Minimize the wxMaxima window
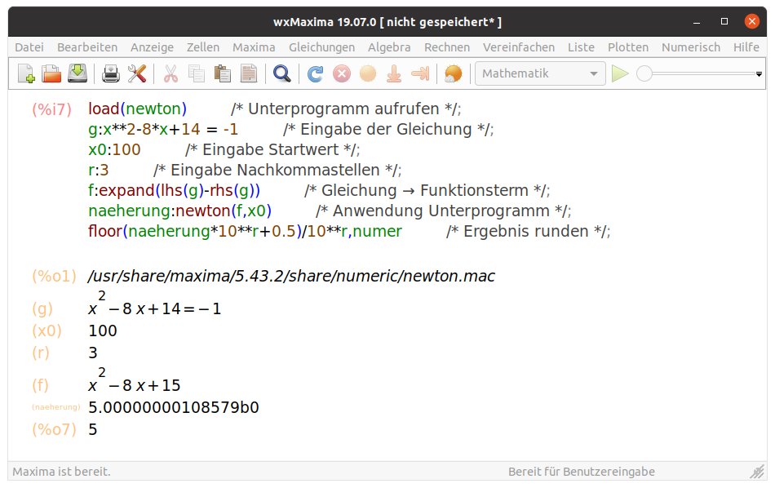Screen dimensions: 775x488 [x=697, y=22]
